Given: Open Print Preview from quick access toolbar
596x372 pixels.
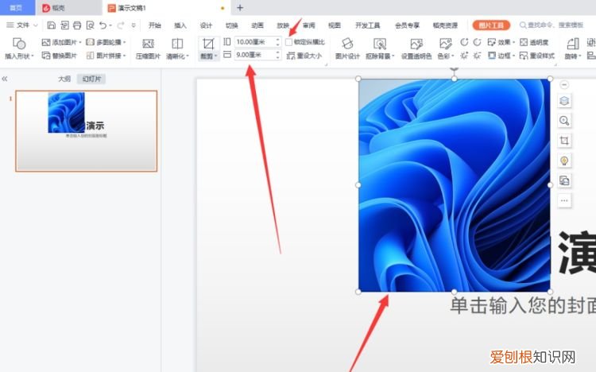Looking at the screenshot, I should pyautogui.click(x=90, y=25).
